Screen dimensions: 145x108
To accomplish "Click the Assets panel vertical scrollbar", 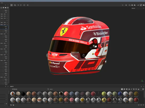I will coord(144,94).
